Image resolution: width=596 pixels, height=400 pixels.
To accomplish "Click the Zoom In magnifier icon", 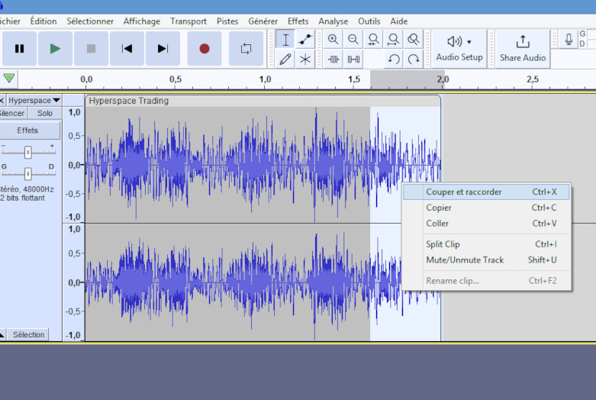I will [x=333, y=40].
